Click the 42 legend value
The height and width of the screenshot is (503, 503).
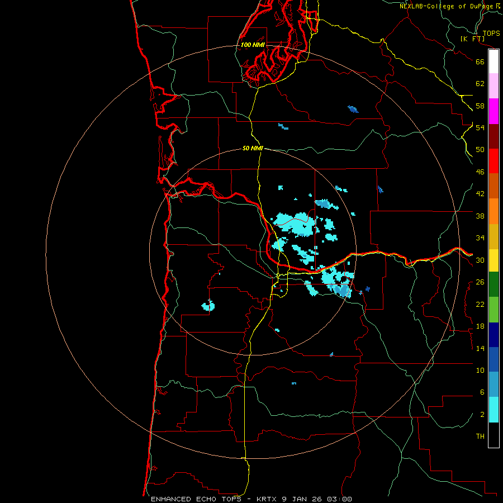coord(480,194)
